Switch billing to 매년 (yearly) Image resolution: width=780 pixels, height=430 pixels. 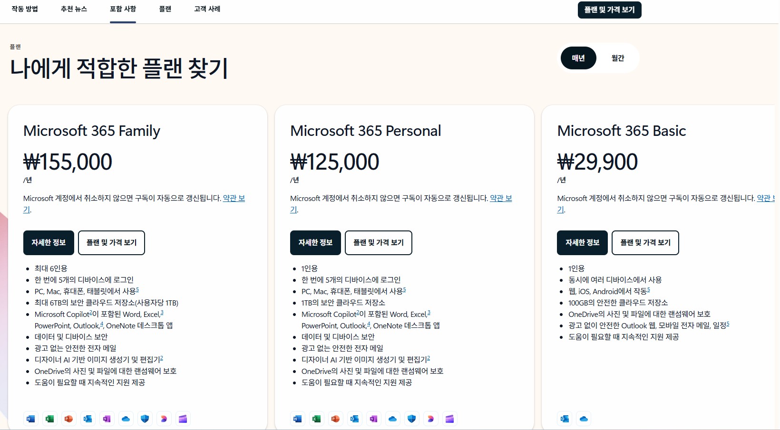tap(578, 58)
